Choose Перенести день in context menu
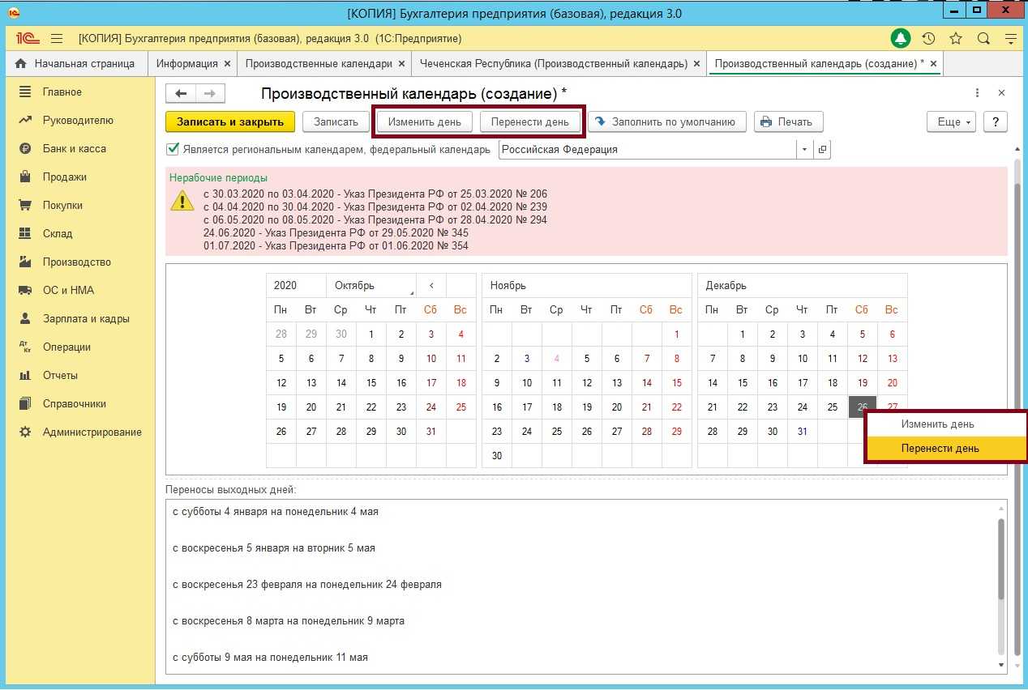 pos(940,448)
